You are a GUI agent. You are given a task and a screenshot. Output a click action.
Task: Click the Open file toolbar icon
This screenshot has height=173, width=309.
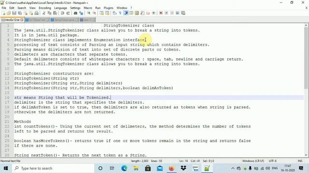point(9,13)
